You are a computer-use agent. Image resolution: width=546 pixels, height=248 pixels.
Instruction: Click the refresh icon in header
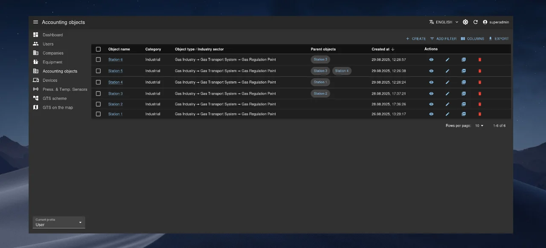point(475,22)
